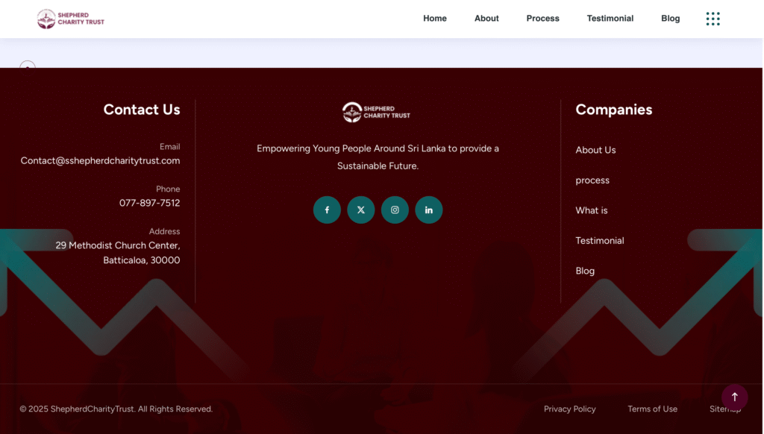Click the footer Shepherd Charity Trust logo

pyautogui.click(x=377, y=112)
